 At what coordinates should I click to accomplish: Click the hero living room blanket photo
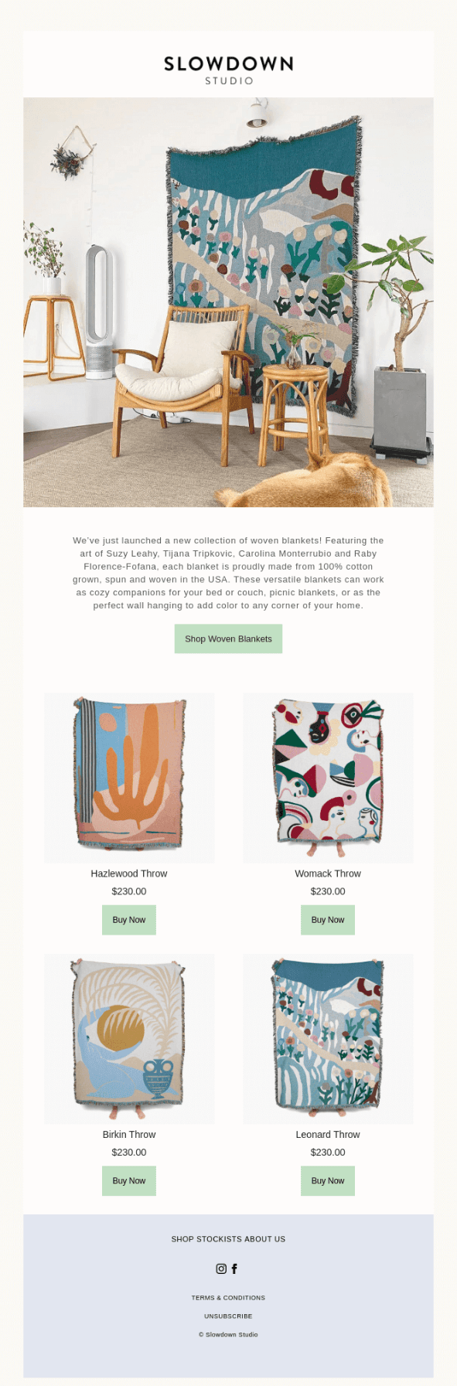click(228, 302)
